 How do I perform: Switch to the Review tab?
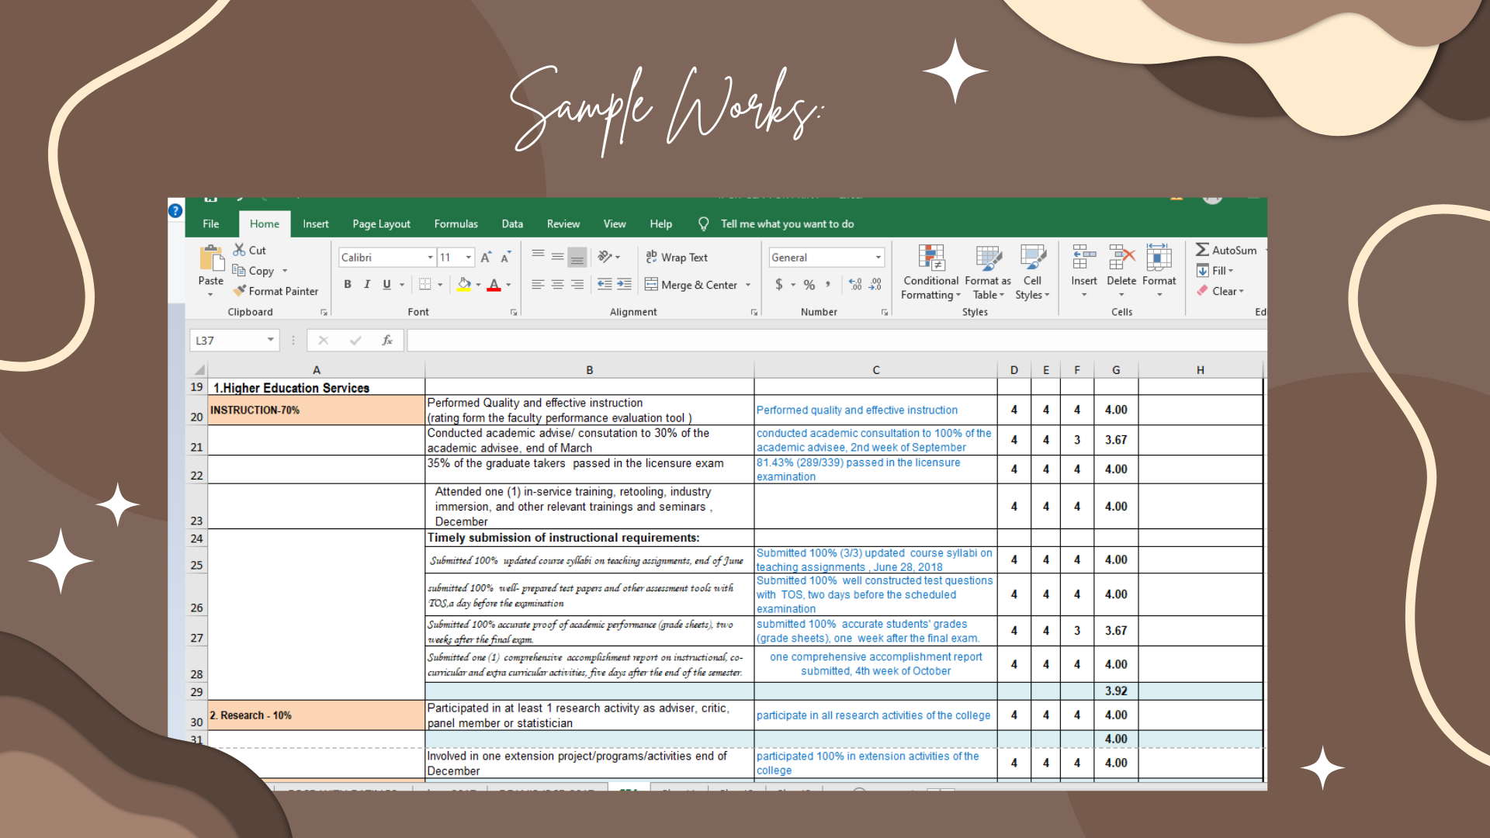tap(563, 224)
